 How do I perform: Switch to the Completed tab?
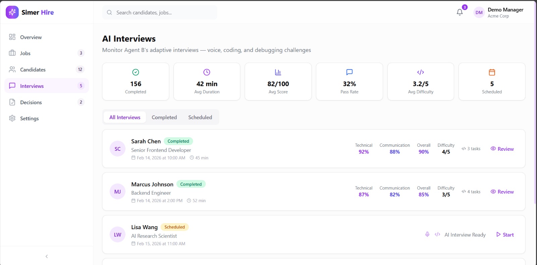tap(164, 117)
